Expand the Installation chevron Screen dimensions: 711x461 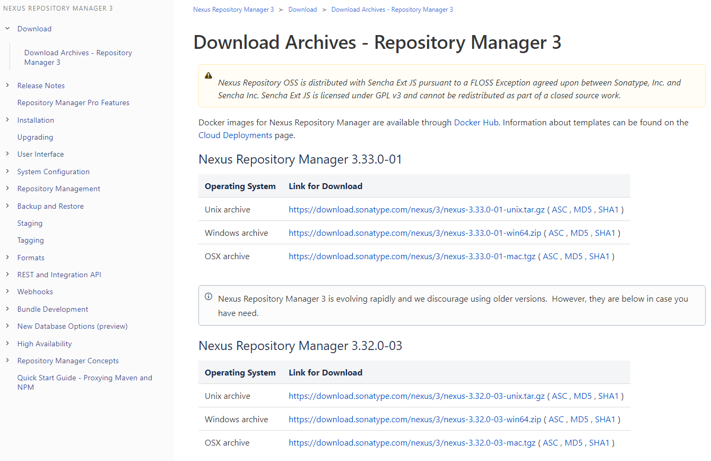pyautogui.click(x=7, y=119)
